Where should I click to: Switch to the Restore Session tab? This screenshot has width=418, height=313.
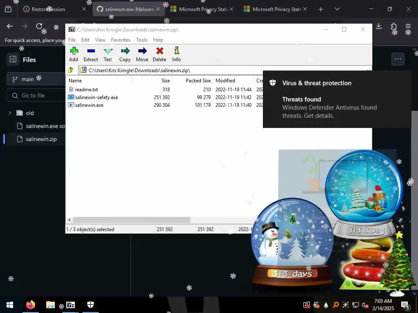click(x=54, y=9)
